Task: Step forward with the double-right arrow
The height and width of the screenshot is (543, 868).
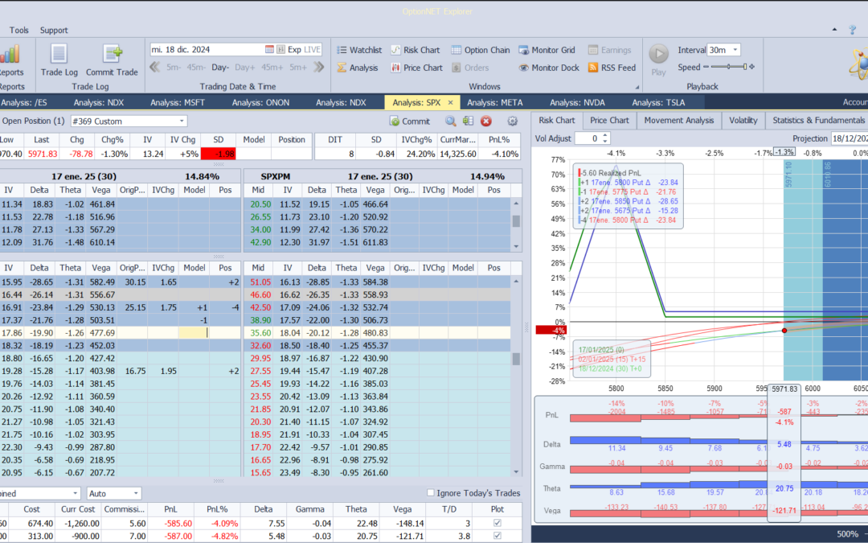Action: (318, 67)
